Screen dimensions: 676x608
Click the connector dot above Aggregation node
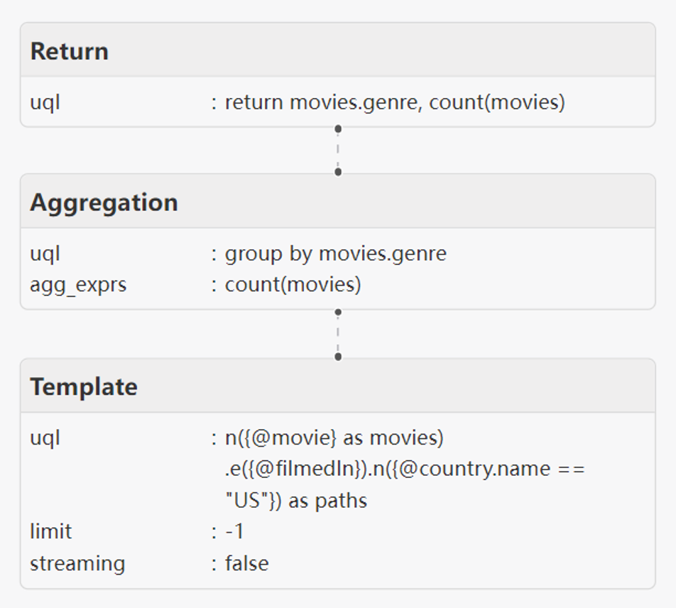click(338, 172)
